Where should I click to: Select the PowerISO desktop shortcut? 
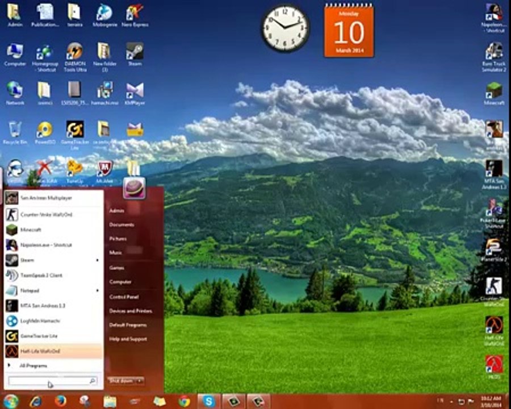point(45,133)
